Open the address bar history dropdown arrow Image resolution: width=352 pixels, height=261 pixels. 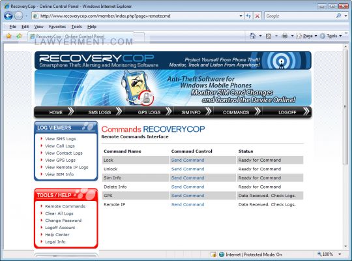point(241,16)
